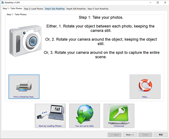Open Help via the lifebuoy icon
The image size is (169, 139).
[x=145, y=85]
